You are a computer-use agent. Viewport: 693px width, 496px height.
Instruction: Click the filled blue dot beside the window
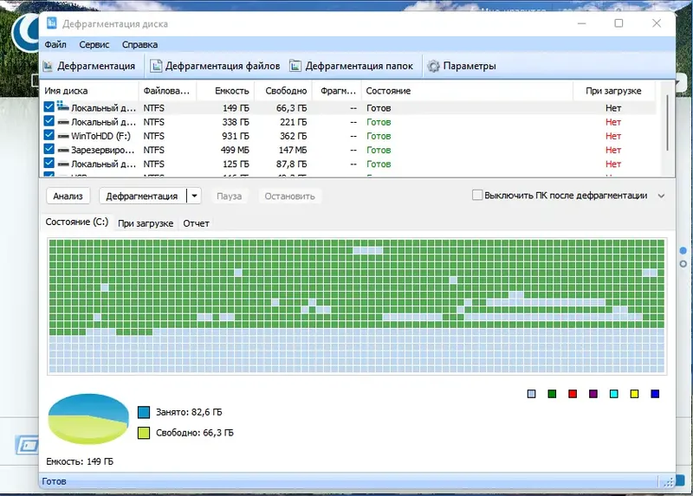coord(683,251)
